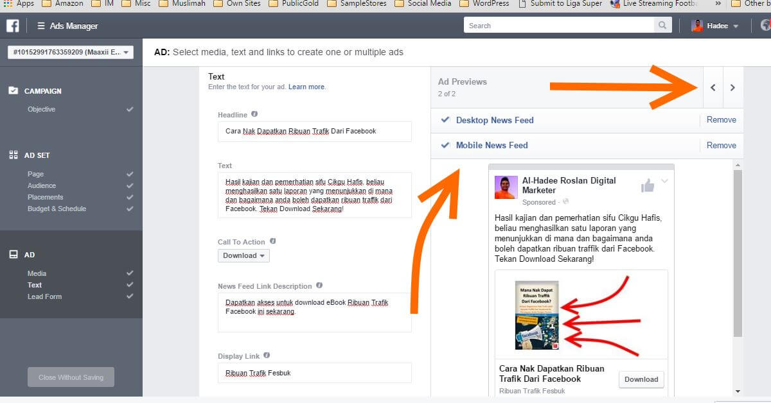Edit News Feed Link Description field
This screenshot has width=771, height=403.
tap(315, 313)
